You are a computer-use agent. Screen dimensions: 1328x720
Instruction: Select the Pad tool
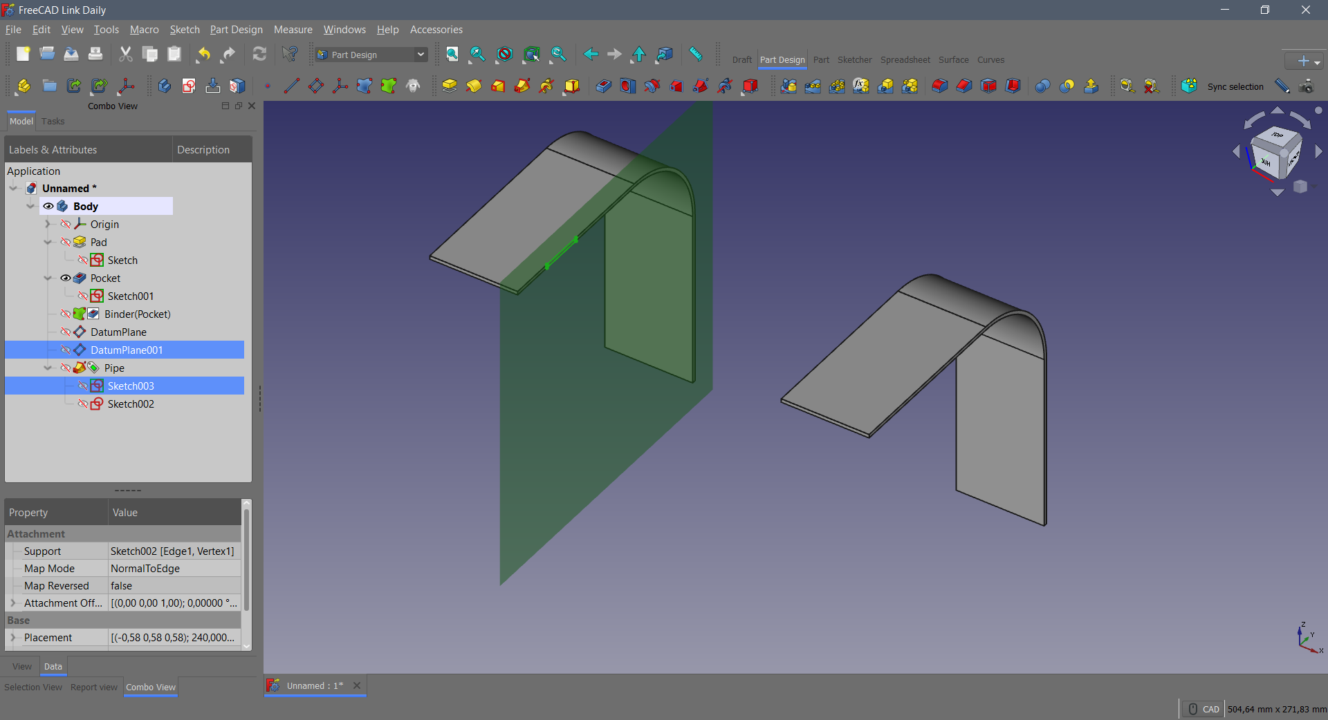tap(450, 86)
